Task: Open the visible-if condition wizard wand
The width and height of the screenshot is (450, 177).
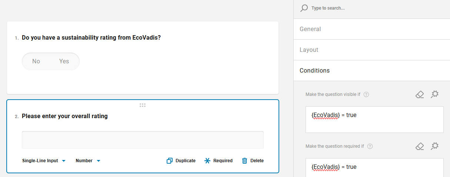Action: click(434, 94)
